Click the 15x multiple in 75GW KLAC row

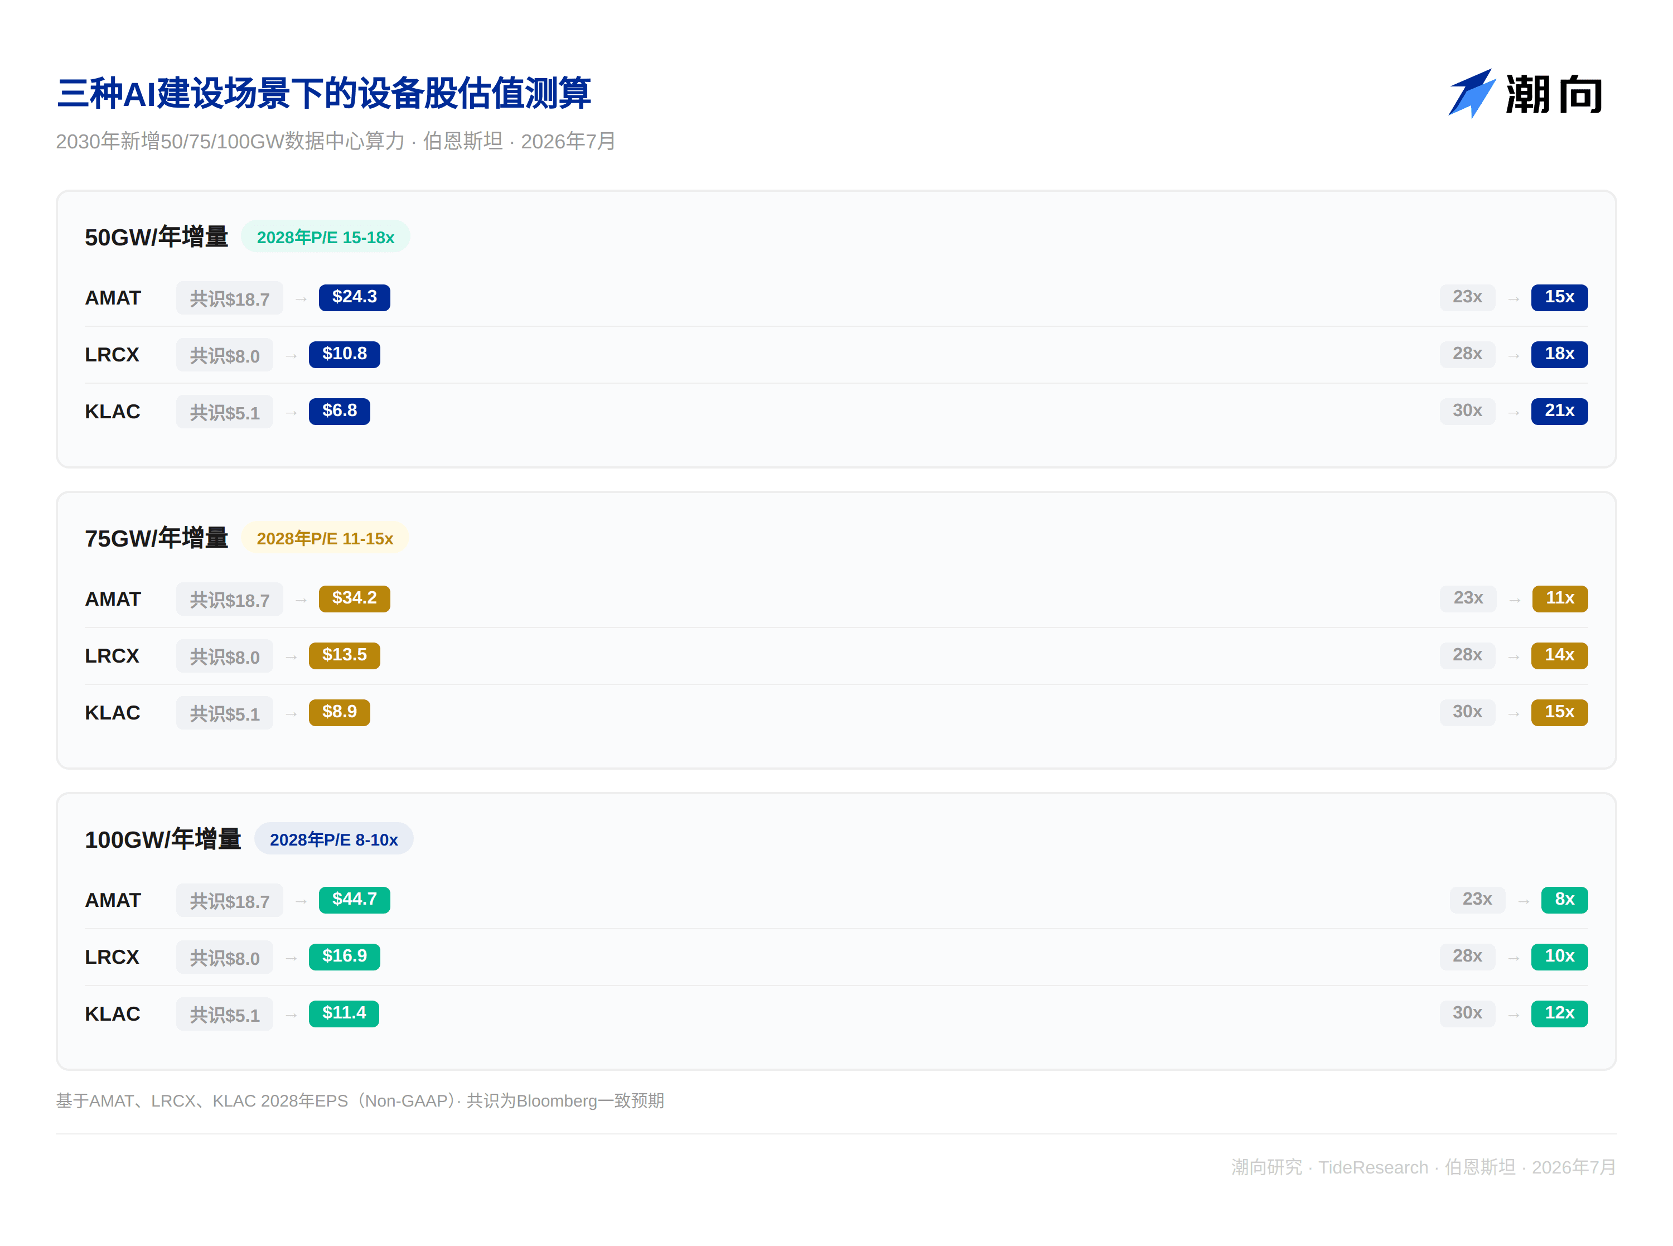(x=1559, y=712)
